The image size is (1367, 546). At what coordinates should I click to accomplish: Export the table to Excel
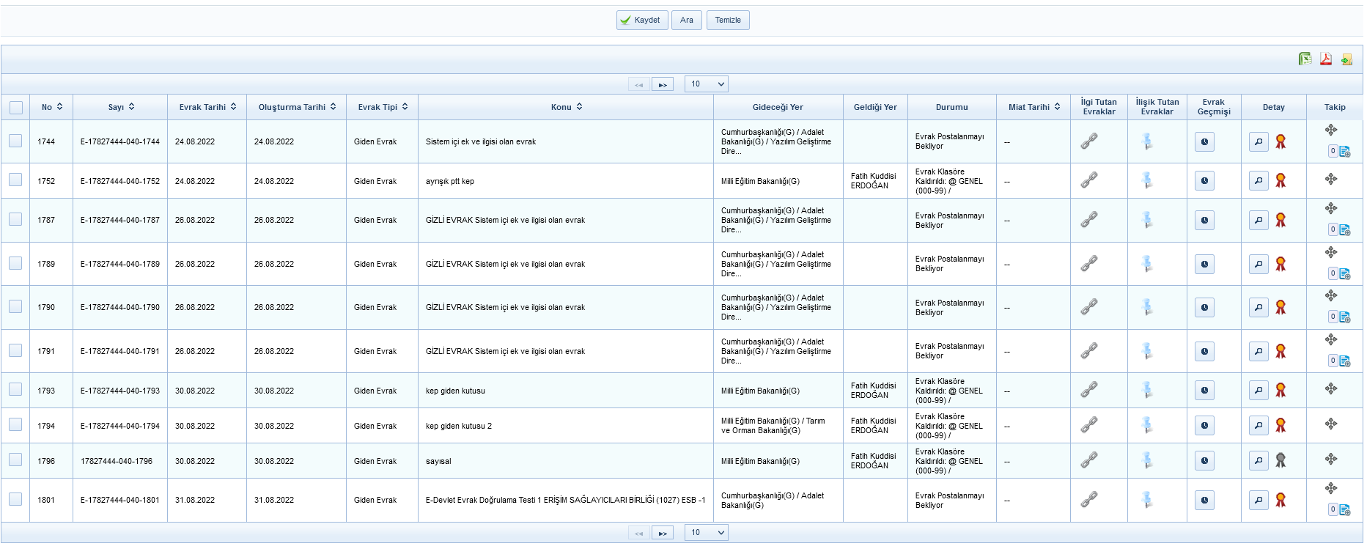pos(1305,59)
